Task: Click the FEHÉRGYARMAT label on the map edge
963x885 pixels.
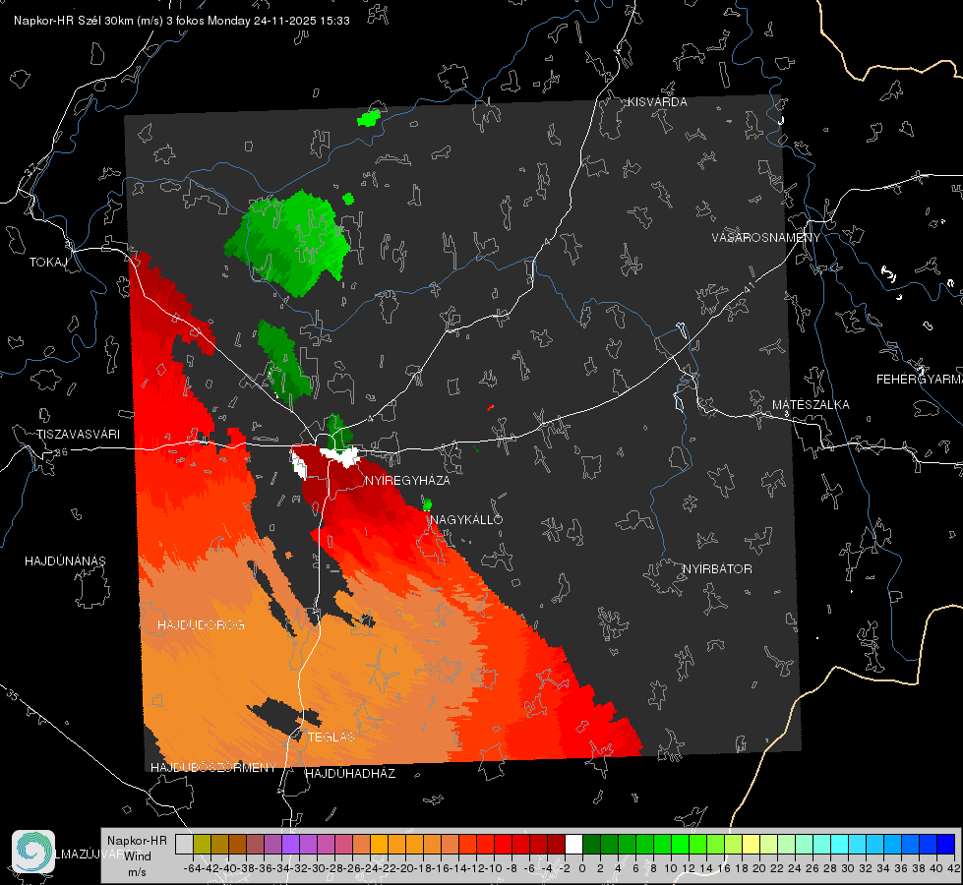Action: [x=920, y=380]
